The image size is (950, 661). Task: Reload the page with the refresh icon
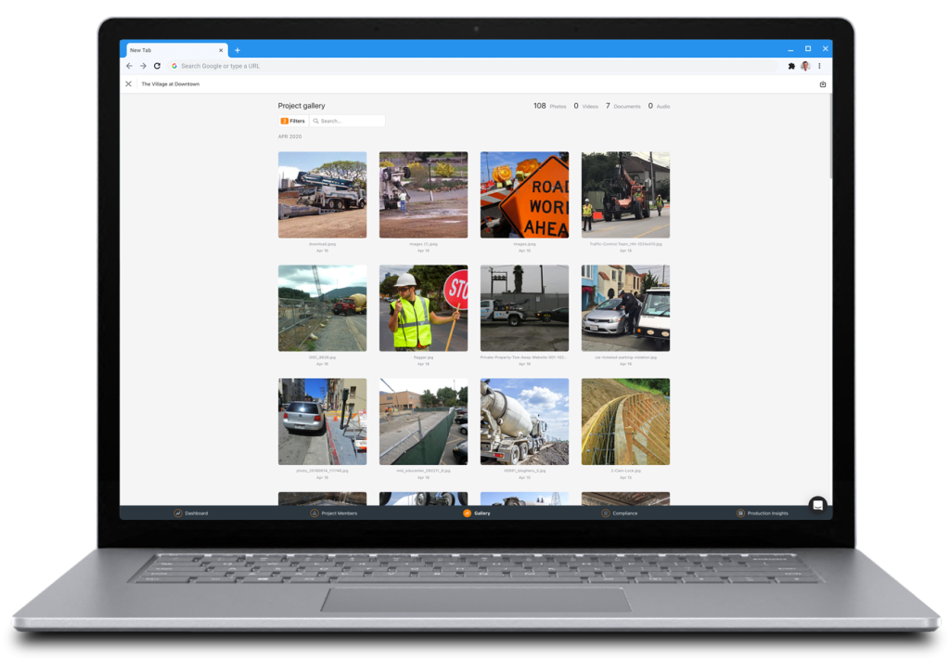157,66
